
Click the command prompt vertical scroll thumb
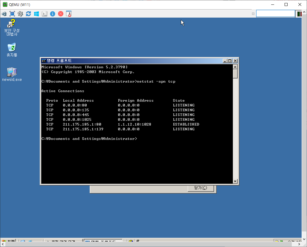coord(235,74)
